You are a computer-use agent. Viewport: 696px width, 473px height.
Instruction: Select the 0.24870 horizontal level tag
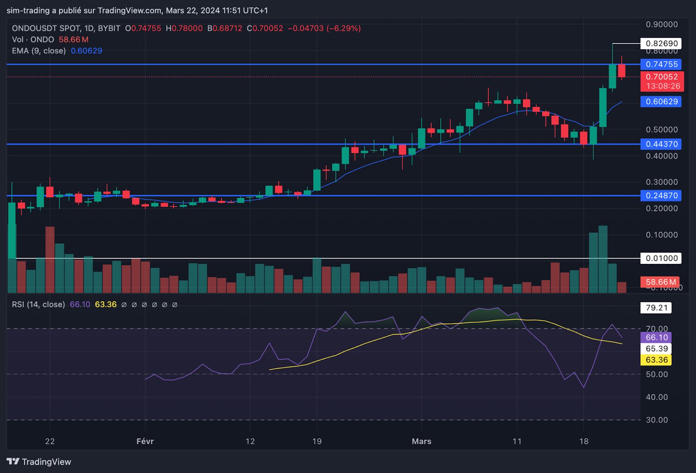tap(661, 196)
